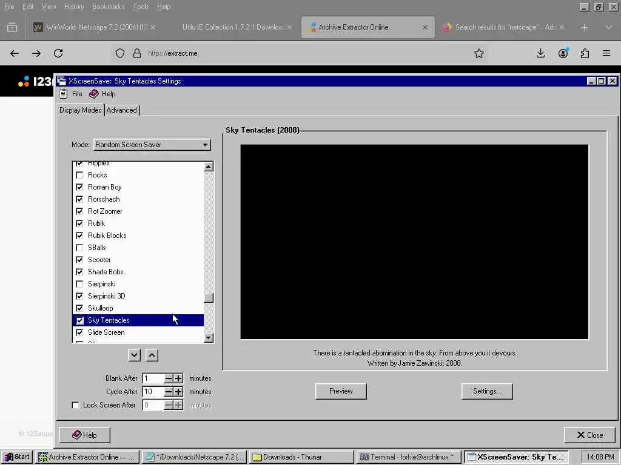The width and height of the screenshot is (621, 465).
Task: Click the Preview button
Action: coord(341,391)
